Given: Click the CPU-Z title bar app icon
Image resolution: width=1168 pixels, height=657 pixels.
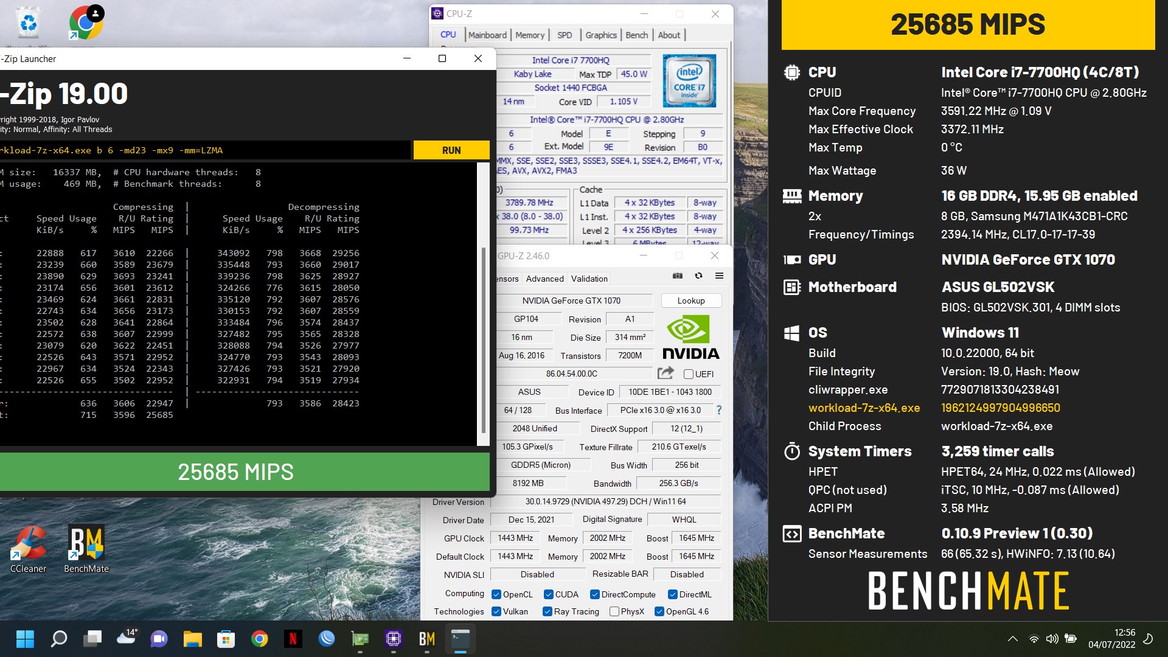Looking at the screenshot, I should pyautogui.click(x=437, y=13).
